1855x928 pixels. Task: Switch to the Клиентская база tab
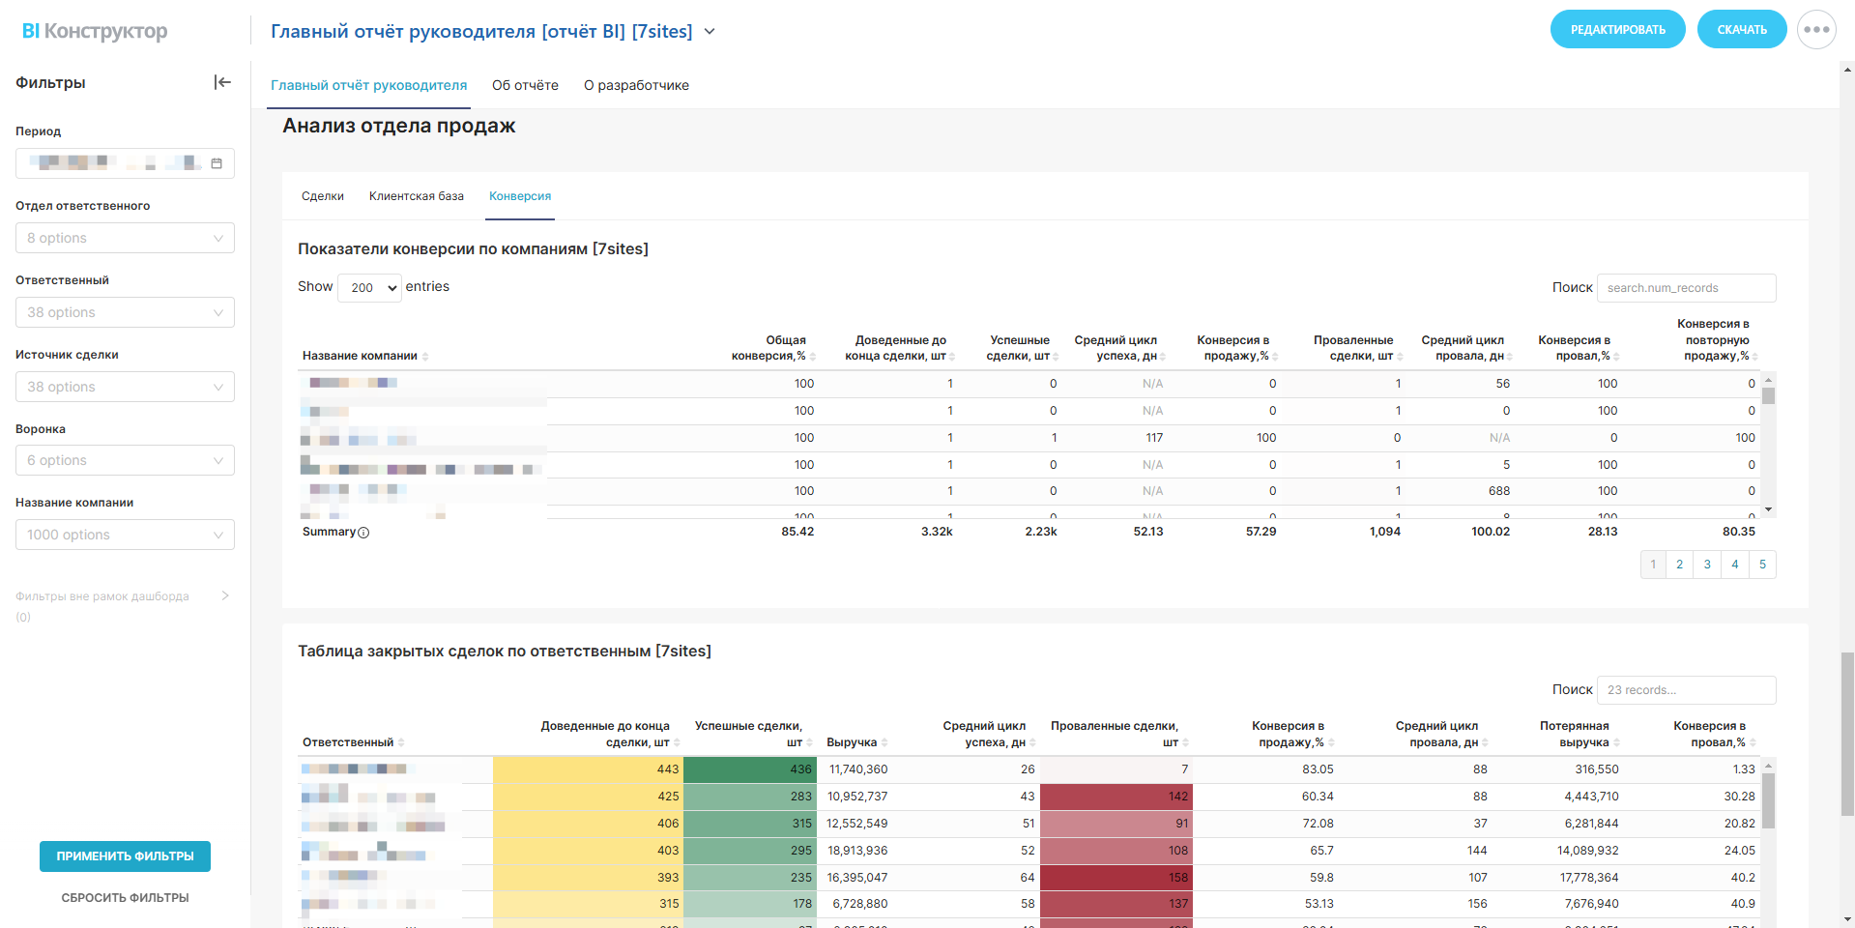pyautogui.click(x=416, y=196)
